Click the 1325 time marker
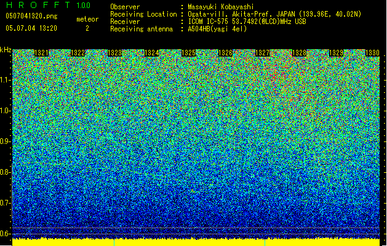 point(188,53)
